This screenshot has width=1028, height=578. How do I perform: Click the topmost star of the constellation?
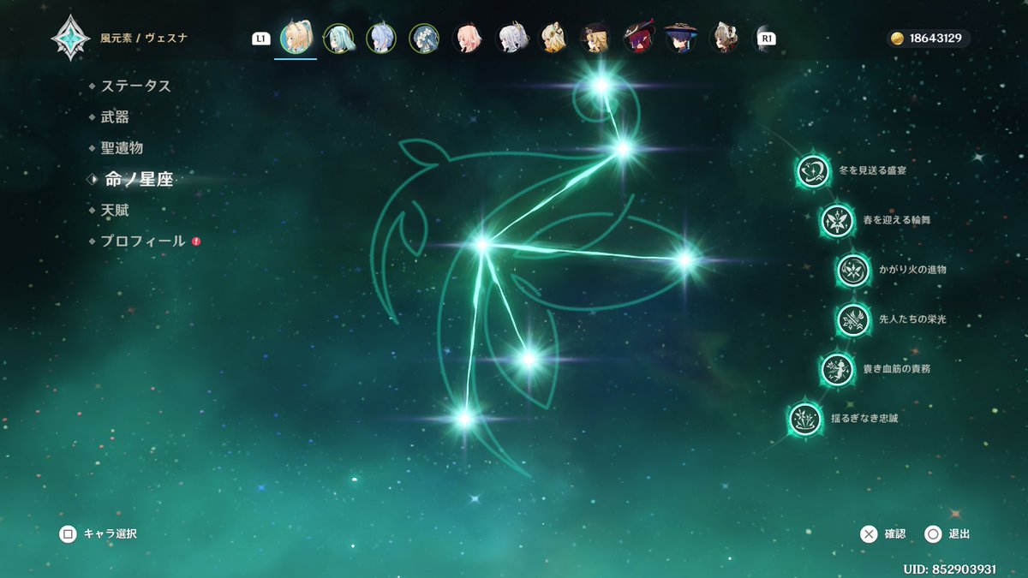click(601, 85)
